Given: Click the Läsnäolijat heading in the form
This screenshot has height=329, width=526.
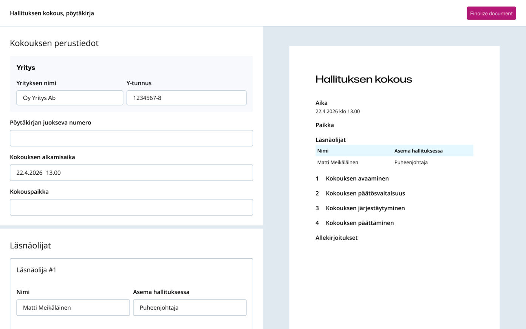Looking at the screenshot, I should pos(30,245).
